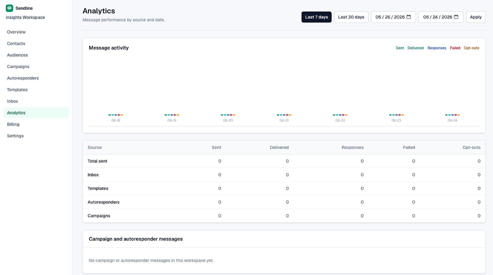The width and height of the screenshot is (493, 275).
Task: Click Opt-outs legend label
Action: [x=471, y=48]
